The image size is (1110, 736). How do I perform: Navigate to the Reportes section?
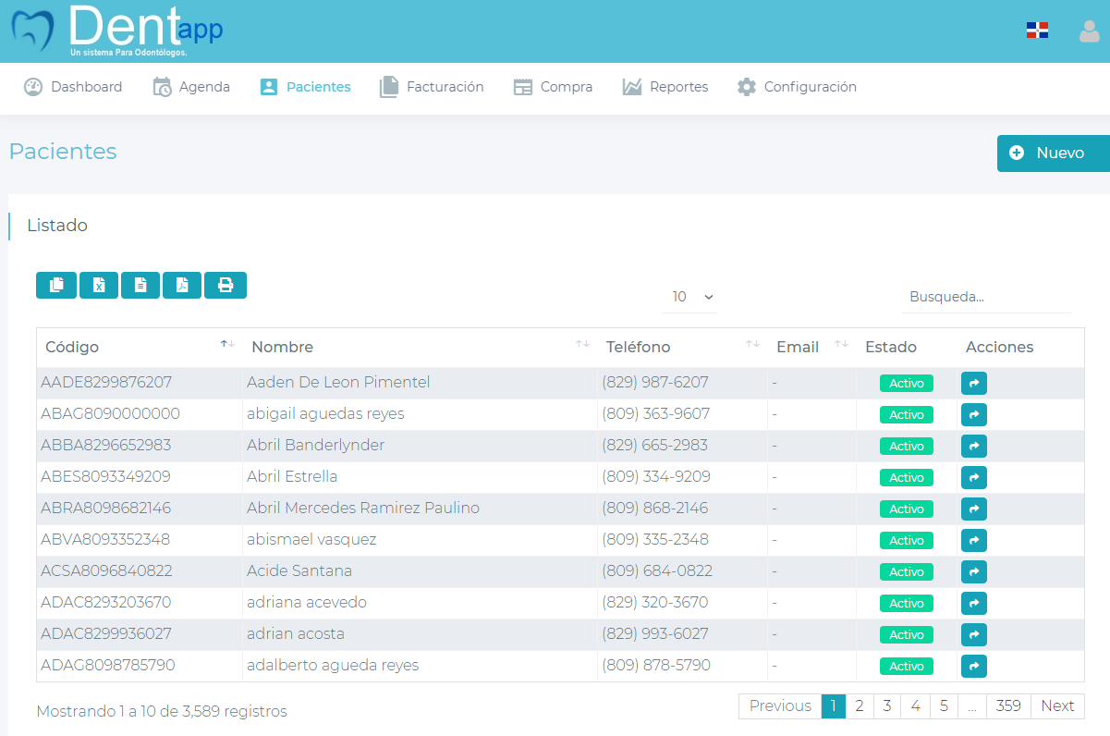665,87
